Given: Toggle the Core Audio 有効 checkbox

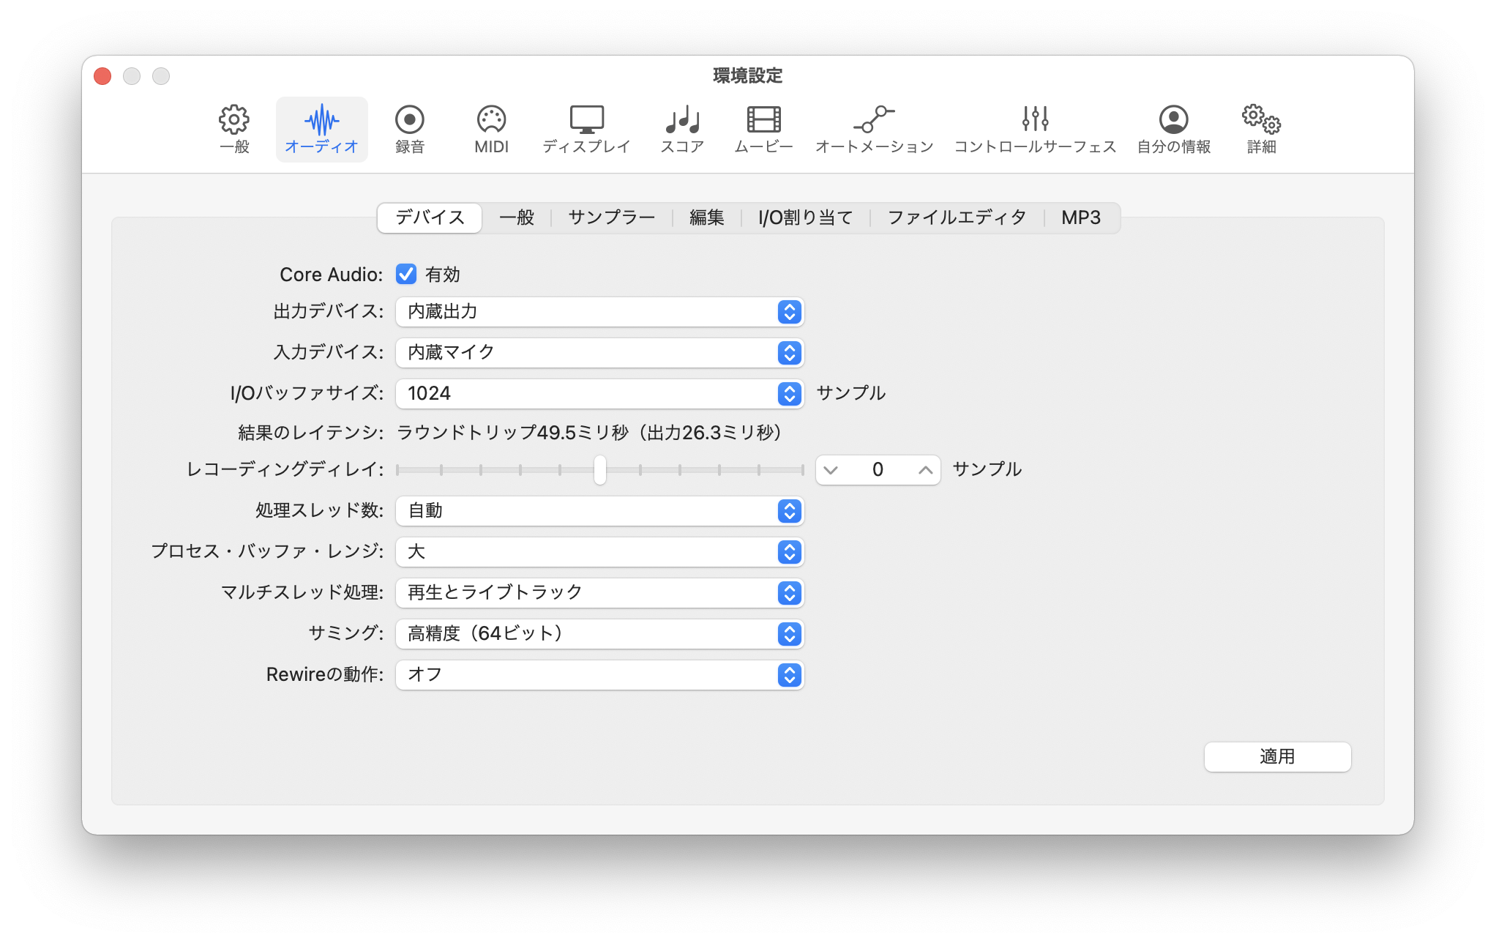Looking at the screenshot, I should tap(406, 274).
